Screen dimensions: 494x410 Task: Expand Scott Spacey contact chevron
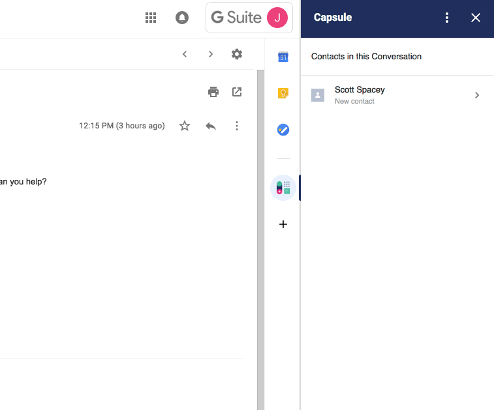point(477,95)
